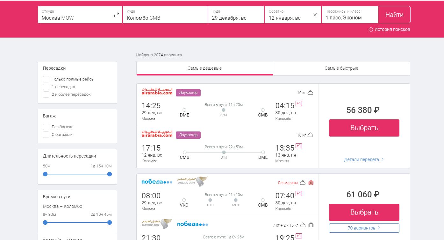
Task: Switch to Самые дешевые tab
Action: tap(204, 68)
